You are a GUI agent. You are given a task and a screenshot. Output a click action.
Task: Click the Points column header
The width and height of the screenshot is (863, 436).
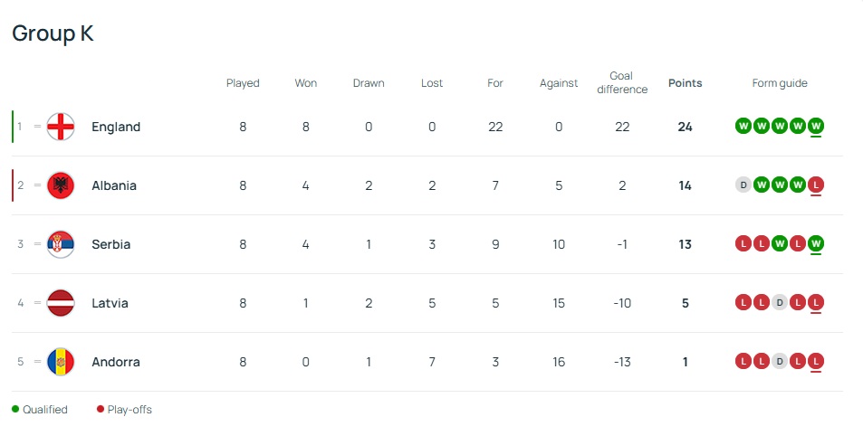click(685, 83)
